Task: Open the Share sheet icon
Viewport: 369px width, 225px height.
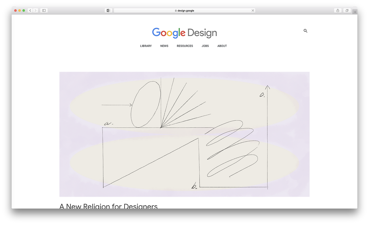Action: pos(338,10)
